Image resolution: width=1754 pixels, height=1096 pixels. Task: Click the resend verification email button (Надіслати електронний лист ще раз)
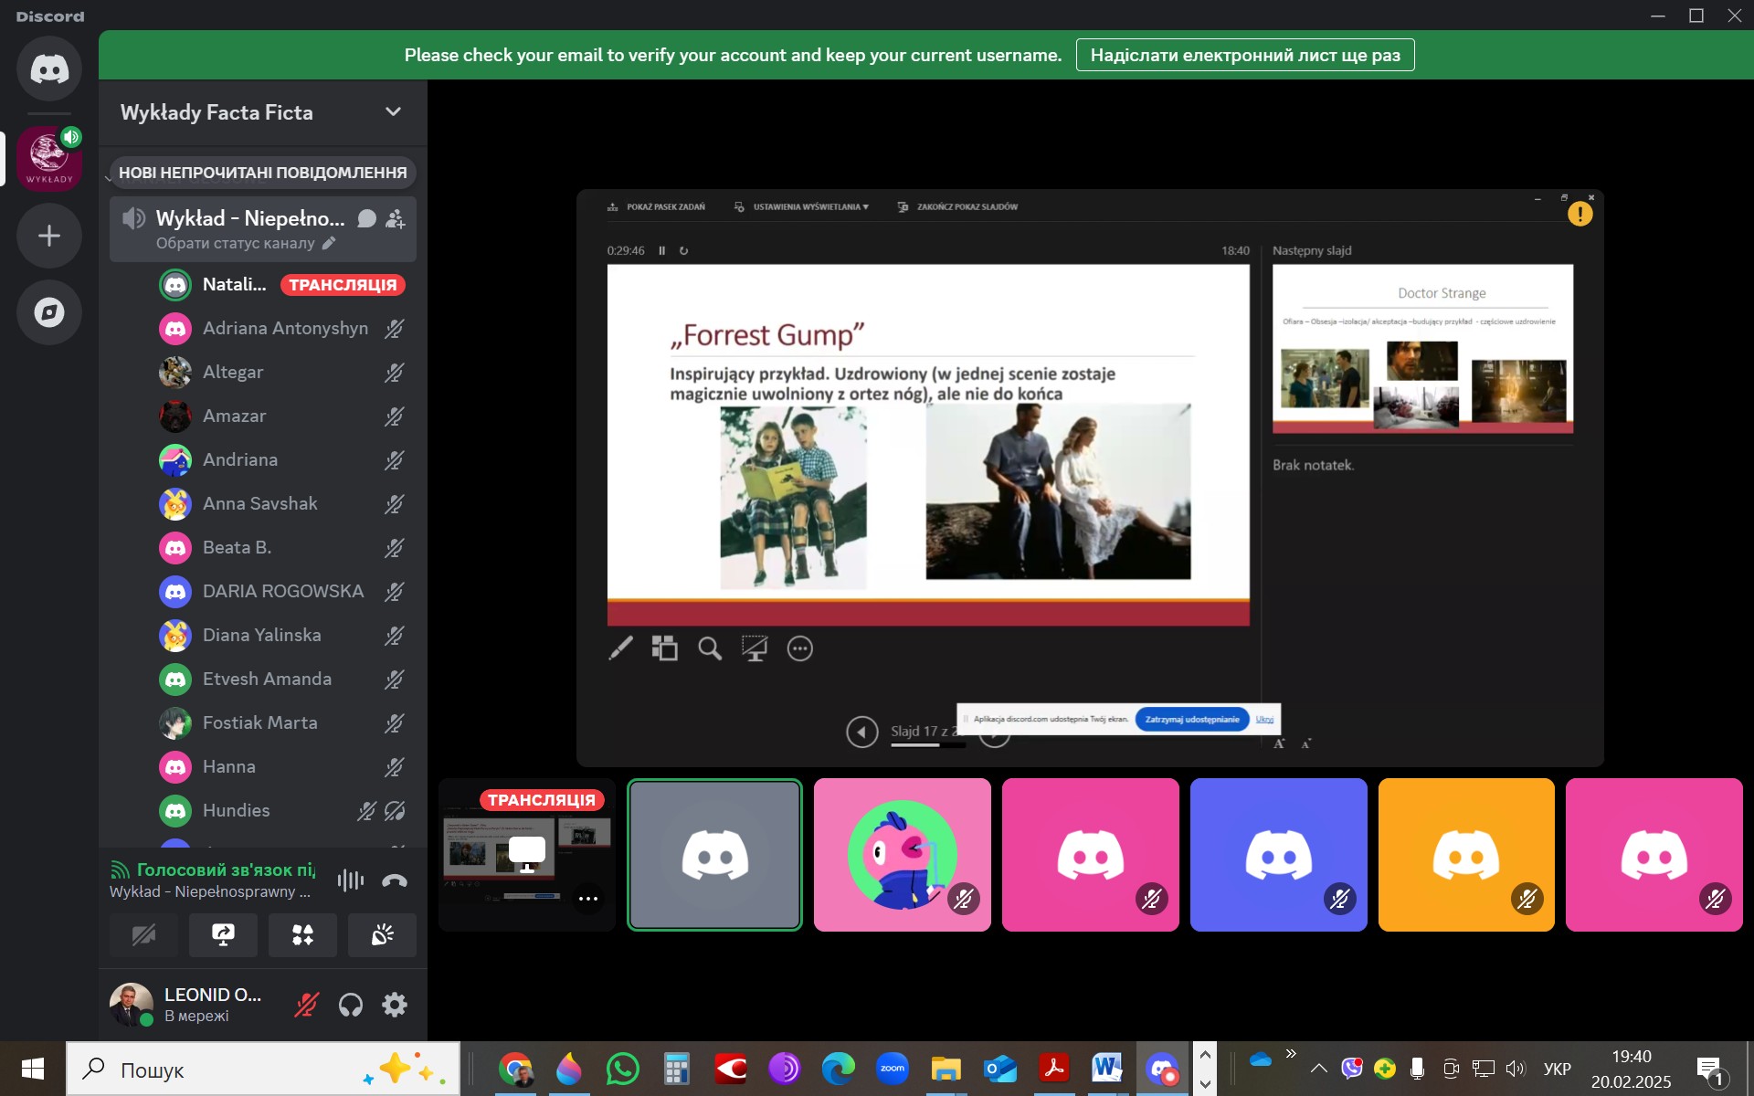tap(1244, 55)
